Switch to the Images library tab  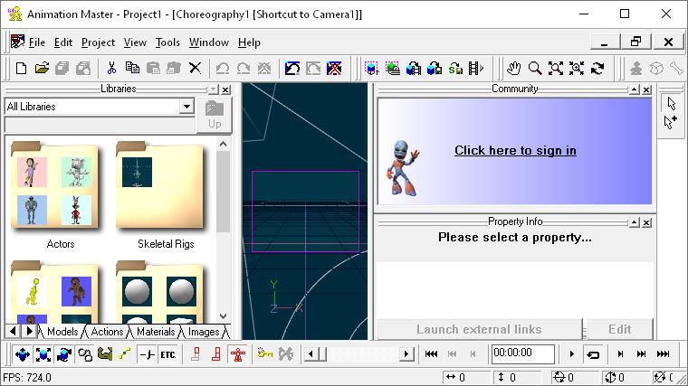pyautogui.click(x=204, y=332)
